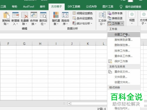Select column F header
Image resolution: width=147 pixels, height=110 pixels.
click(x=8, y=44)
